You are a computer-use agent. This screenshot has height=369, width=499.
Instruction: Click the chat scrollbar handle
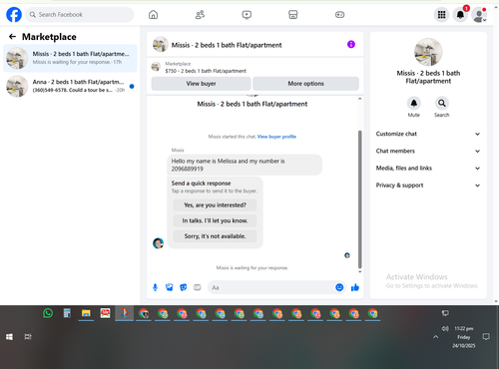359,199
